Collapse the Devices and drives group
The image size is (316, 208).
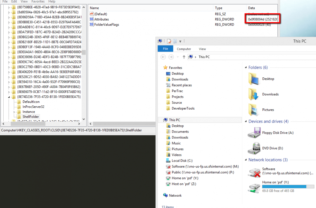(x=246, y=122)
